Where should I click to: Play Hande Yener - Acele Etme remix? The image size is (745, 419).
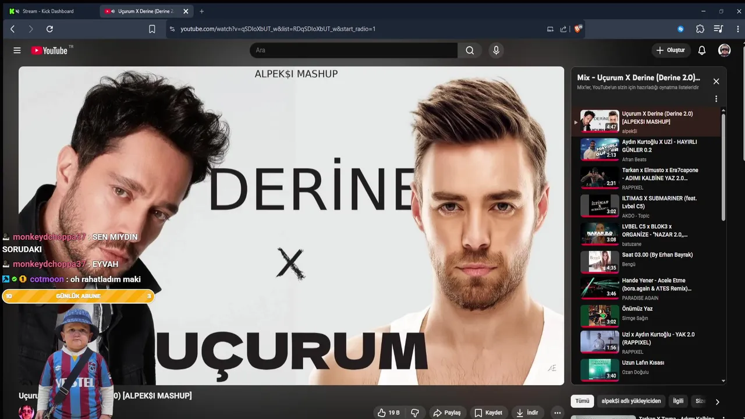(646, 288)
